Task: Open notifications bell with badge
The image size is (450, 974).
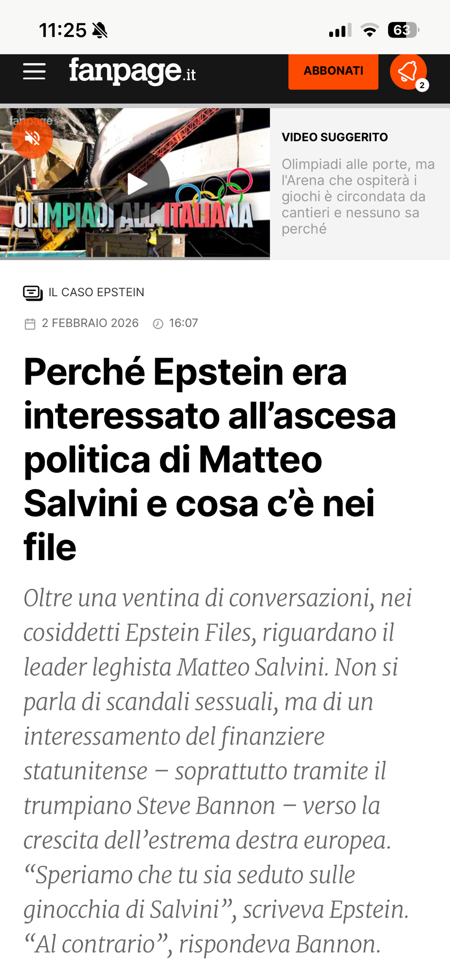Action: pyautogui.click(x=408, y=72)
